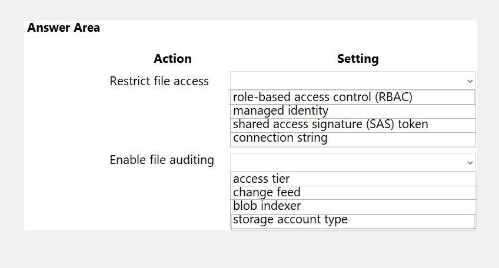
Task: Pick the blob indexer option
Action: point(353,207)
